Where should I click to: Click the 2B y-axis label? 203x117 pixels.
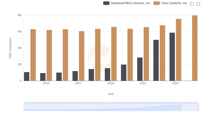[20, 64]
